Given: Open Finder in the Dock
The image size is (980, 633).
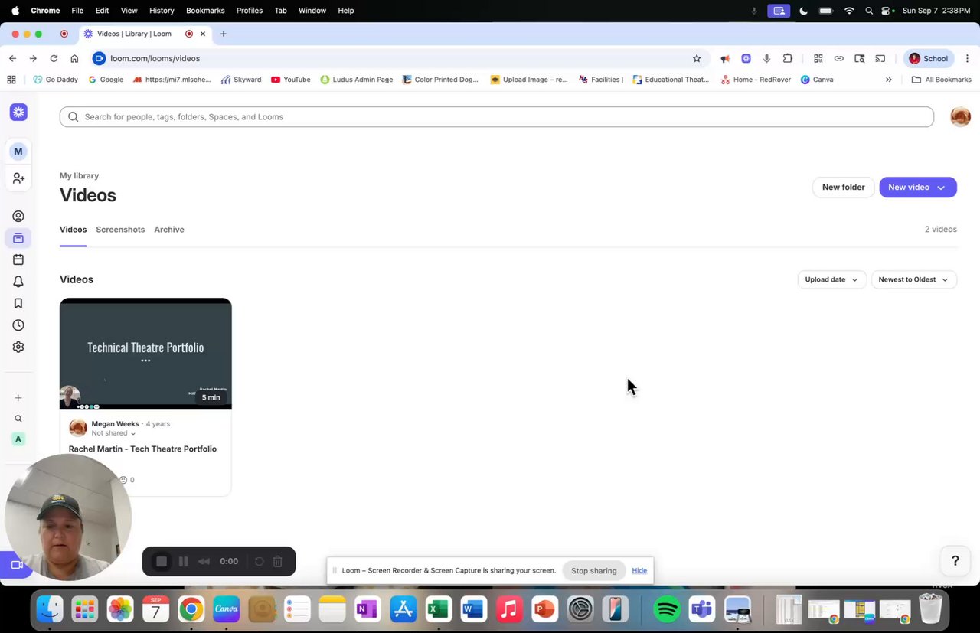Looking at the screenshot, I should (50, 609).
